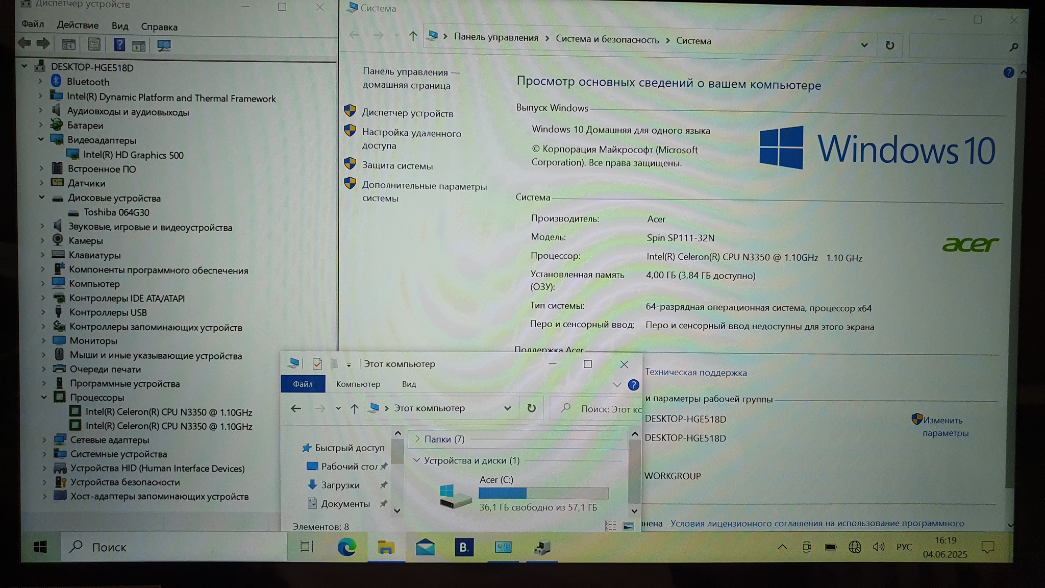Click the refresh button in System window address bar
Screen dimensions: 1045x588
pos(889,45)
